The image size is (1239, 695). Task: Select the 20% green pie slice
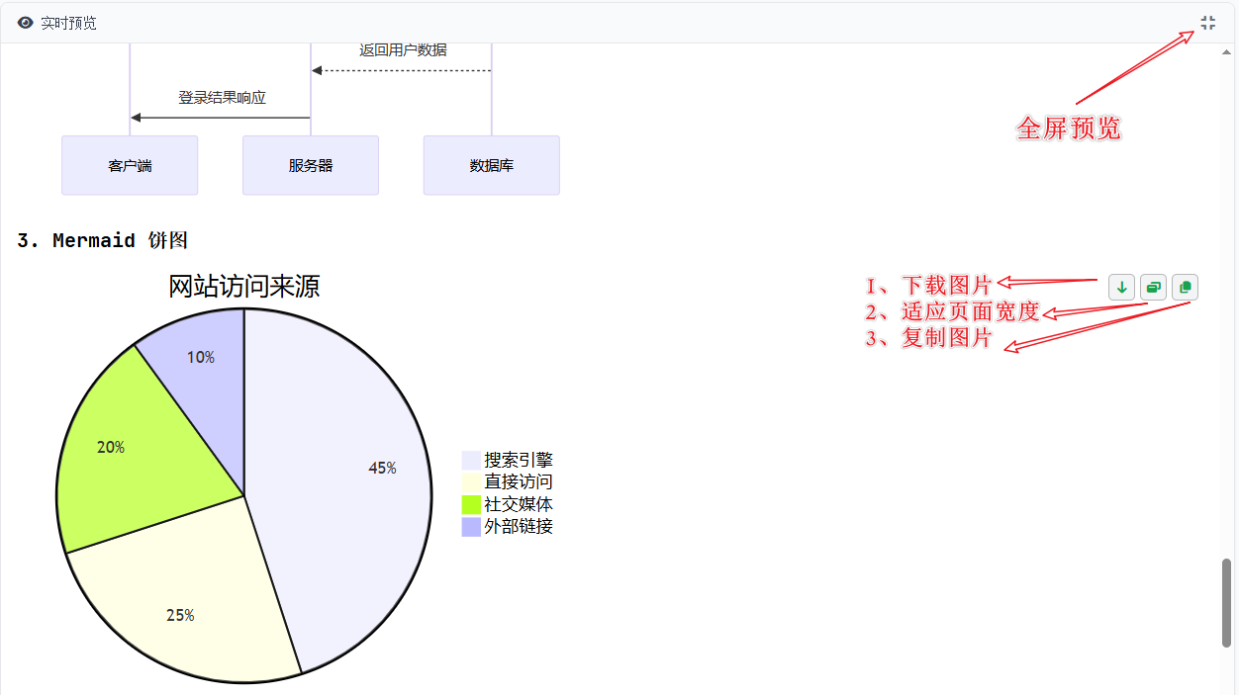click(x=129, y=455)
